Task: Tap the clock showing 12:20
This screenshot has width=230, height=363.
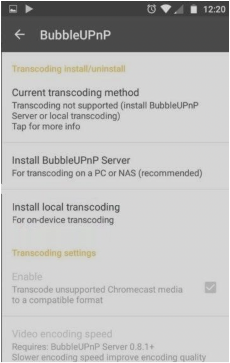Action: pyautogui.click(x=214, y=9)
